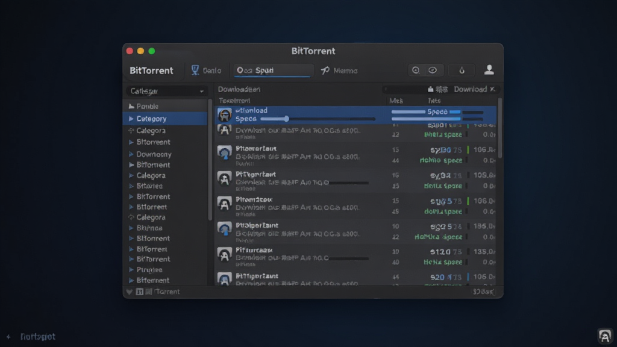Click the avatar thumbnail of the Pitomazeux torrent
The height and width of the screenshot is (347, 617).
225,204
